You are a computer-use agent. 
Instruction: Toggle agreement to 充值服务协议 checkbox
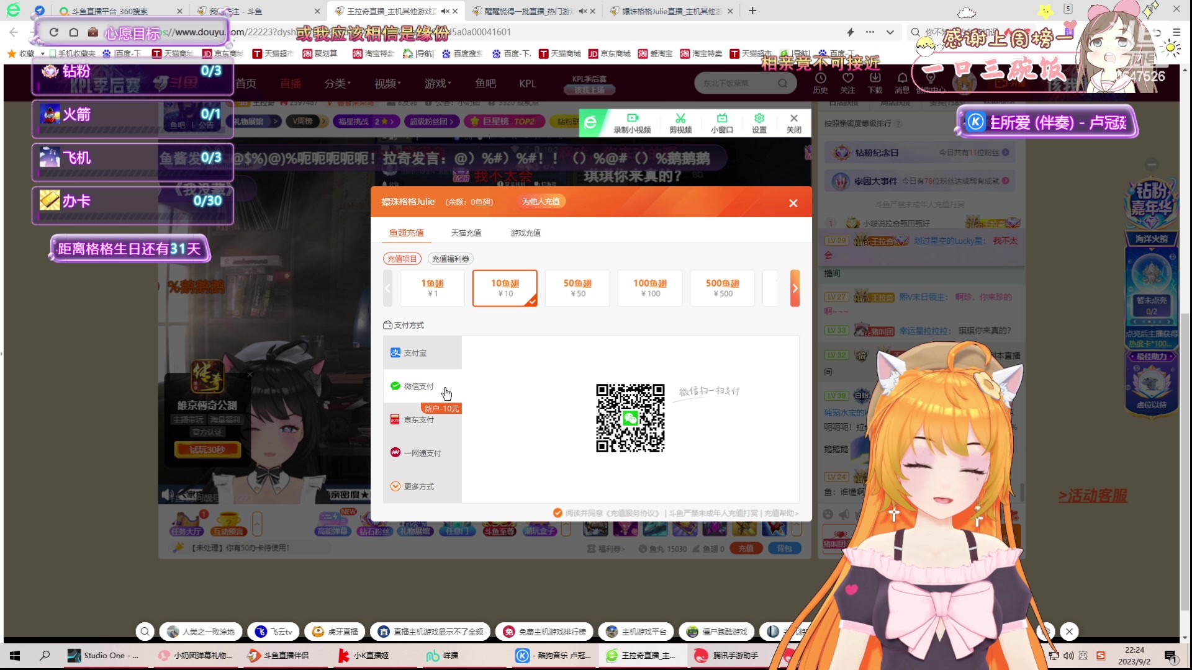558,513
